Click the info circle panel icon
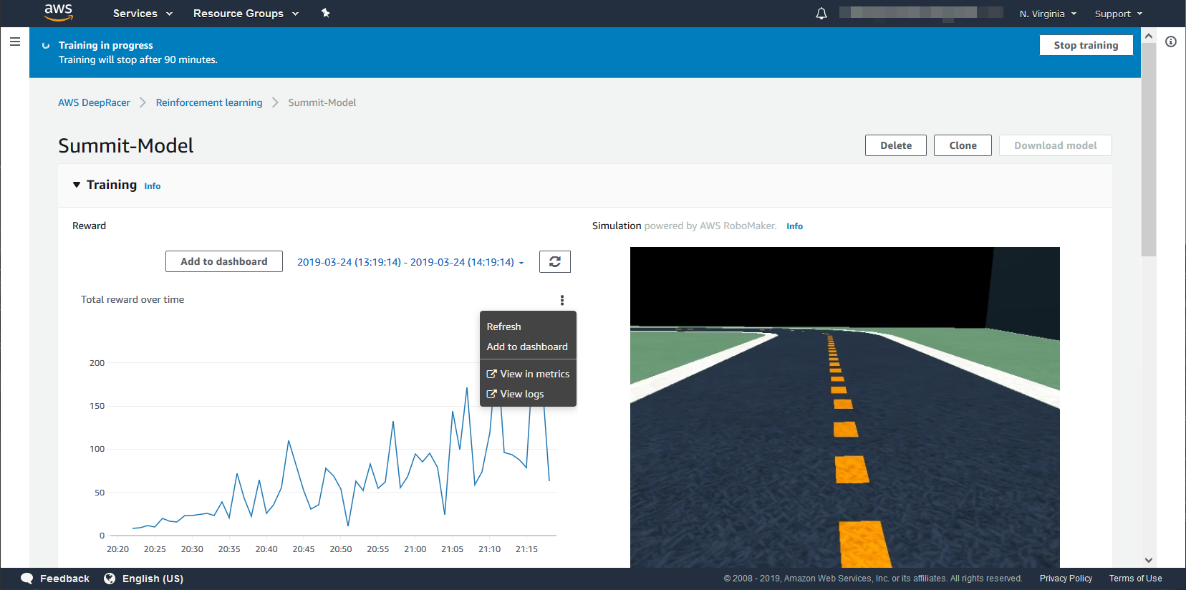 point(1170,42)
